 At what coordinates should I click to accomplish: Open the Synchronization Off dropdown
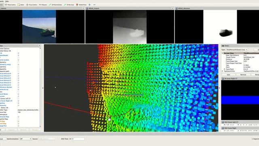click(25, 139)
